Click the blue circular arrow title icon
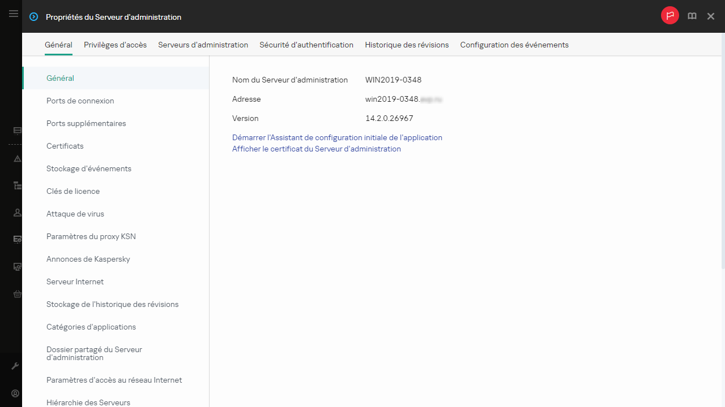 coord(34,17)
